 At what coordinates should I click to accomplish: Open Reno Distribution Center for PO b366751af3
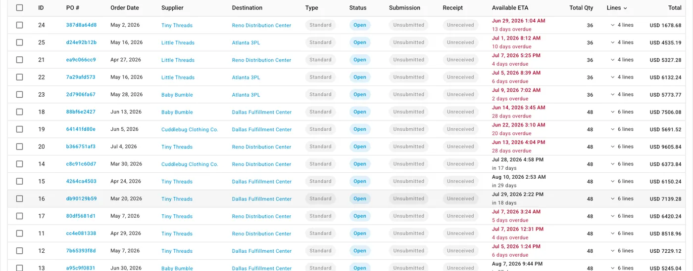[x=261, y=147]
